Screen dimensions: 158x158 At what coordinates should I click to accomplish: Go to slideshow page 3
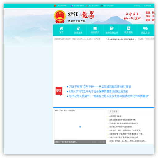click(x=98, y=142)
